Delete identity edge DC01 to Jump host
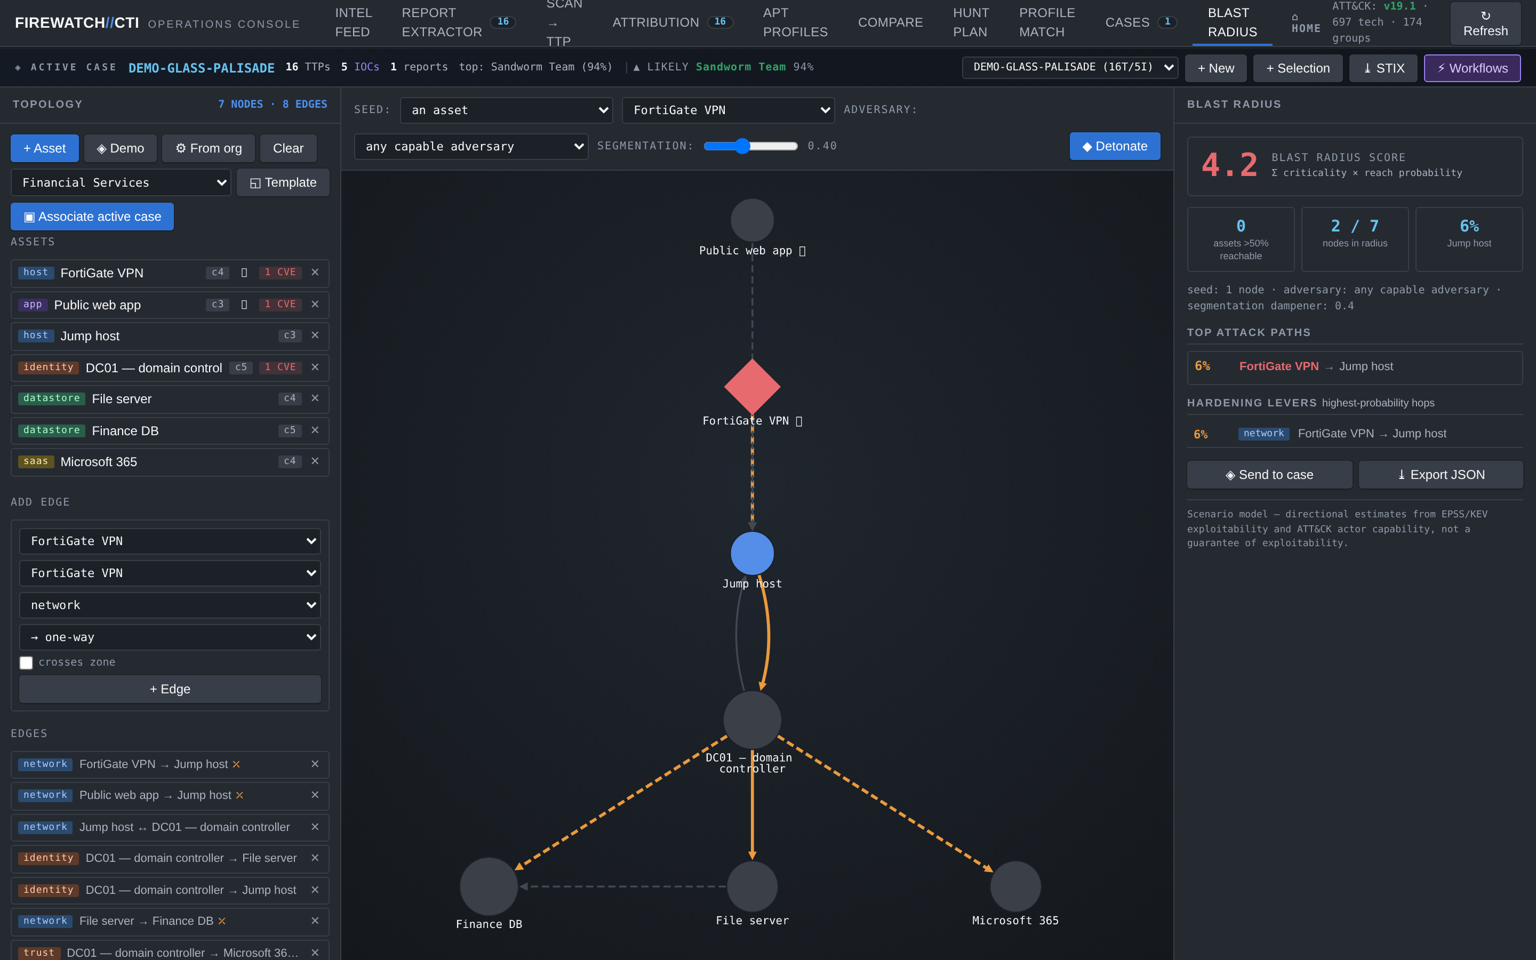 315,890
